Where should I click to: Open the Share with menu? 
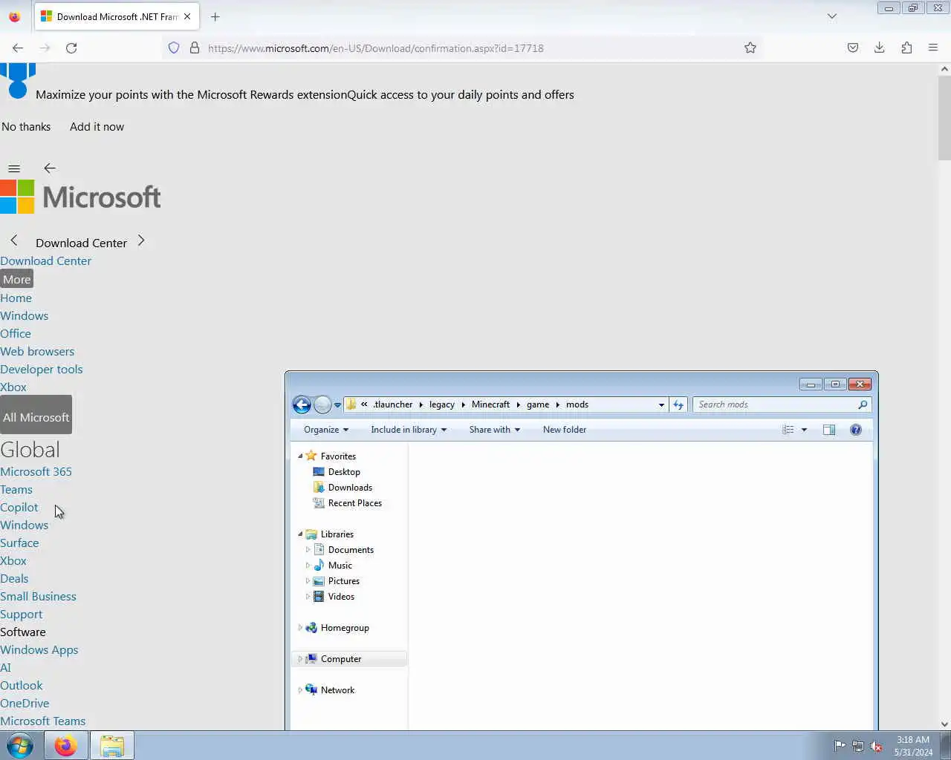[494, 430]
